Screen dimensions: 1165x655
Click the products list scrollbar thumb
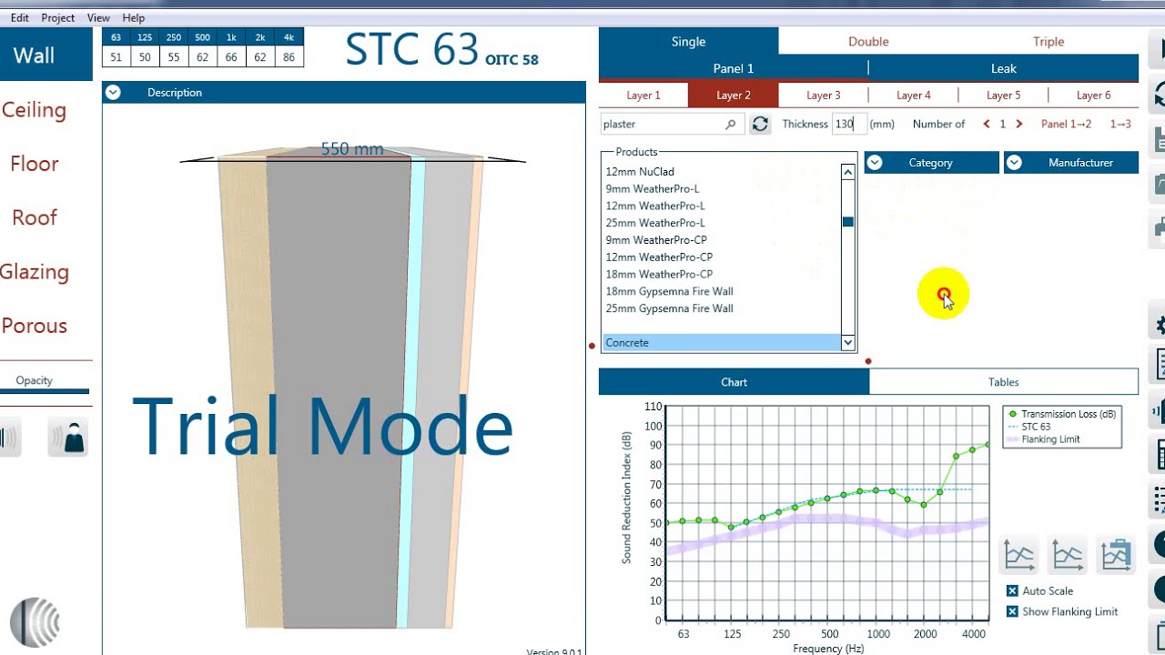[x=847, y=221]
